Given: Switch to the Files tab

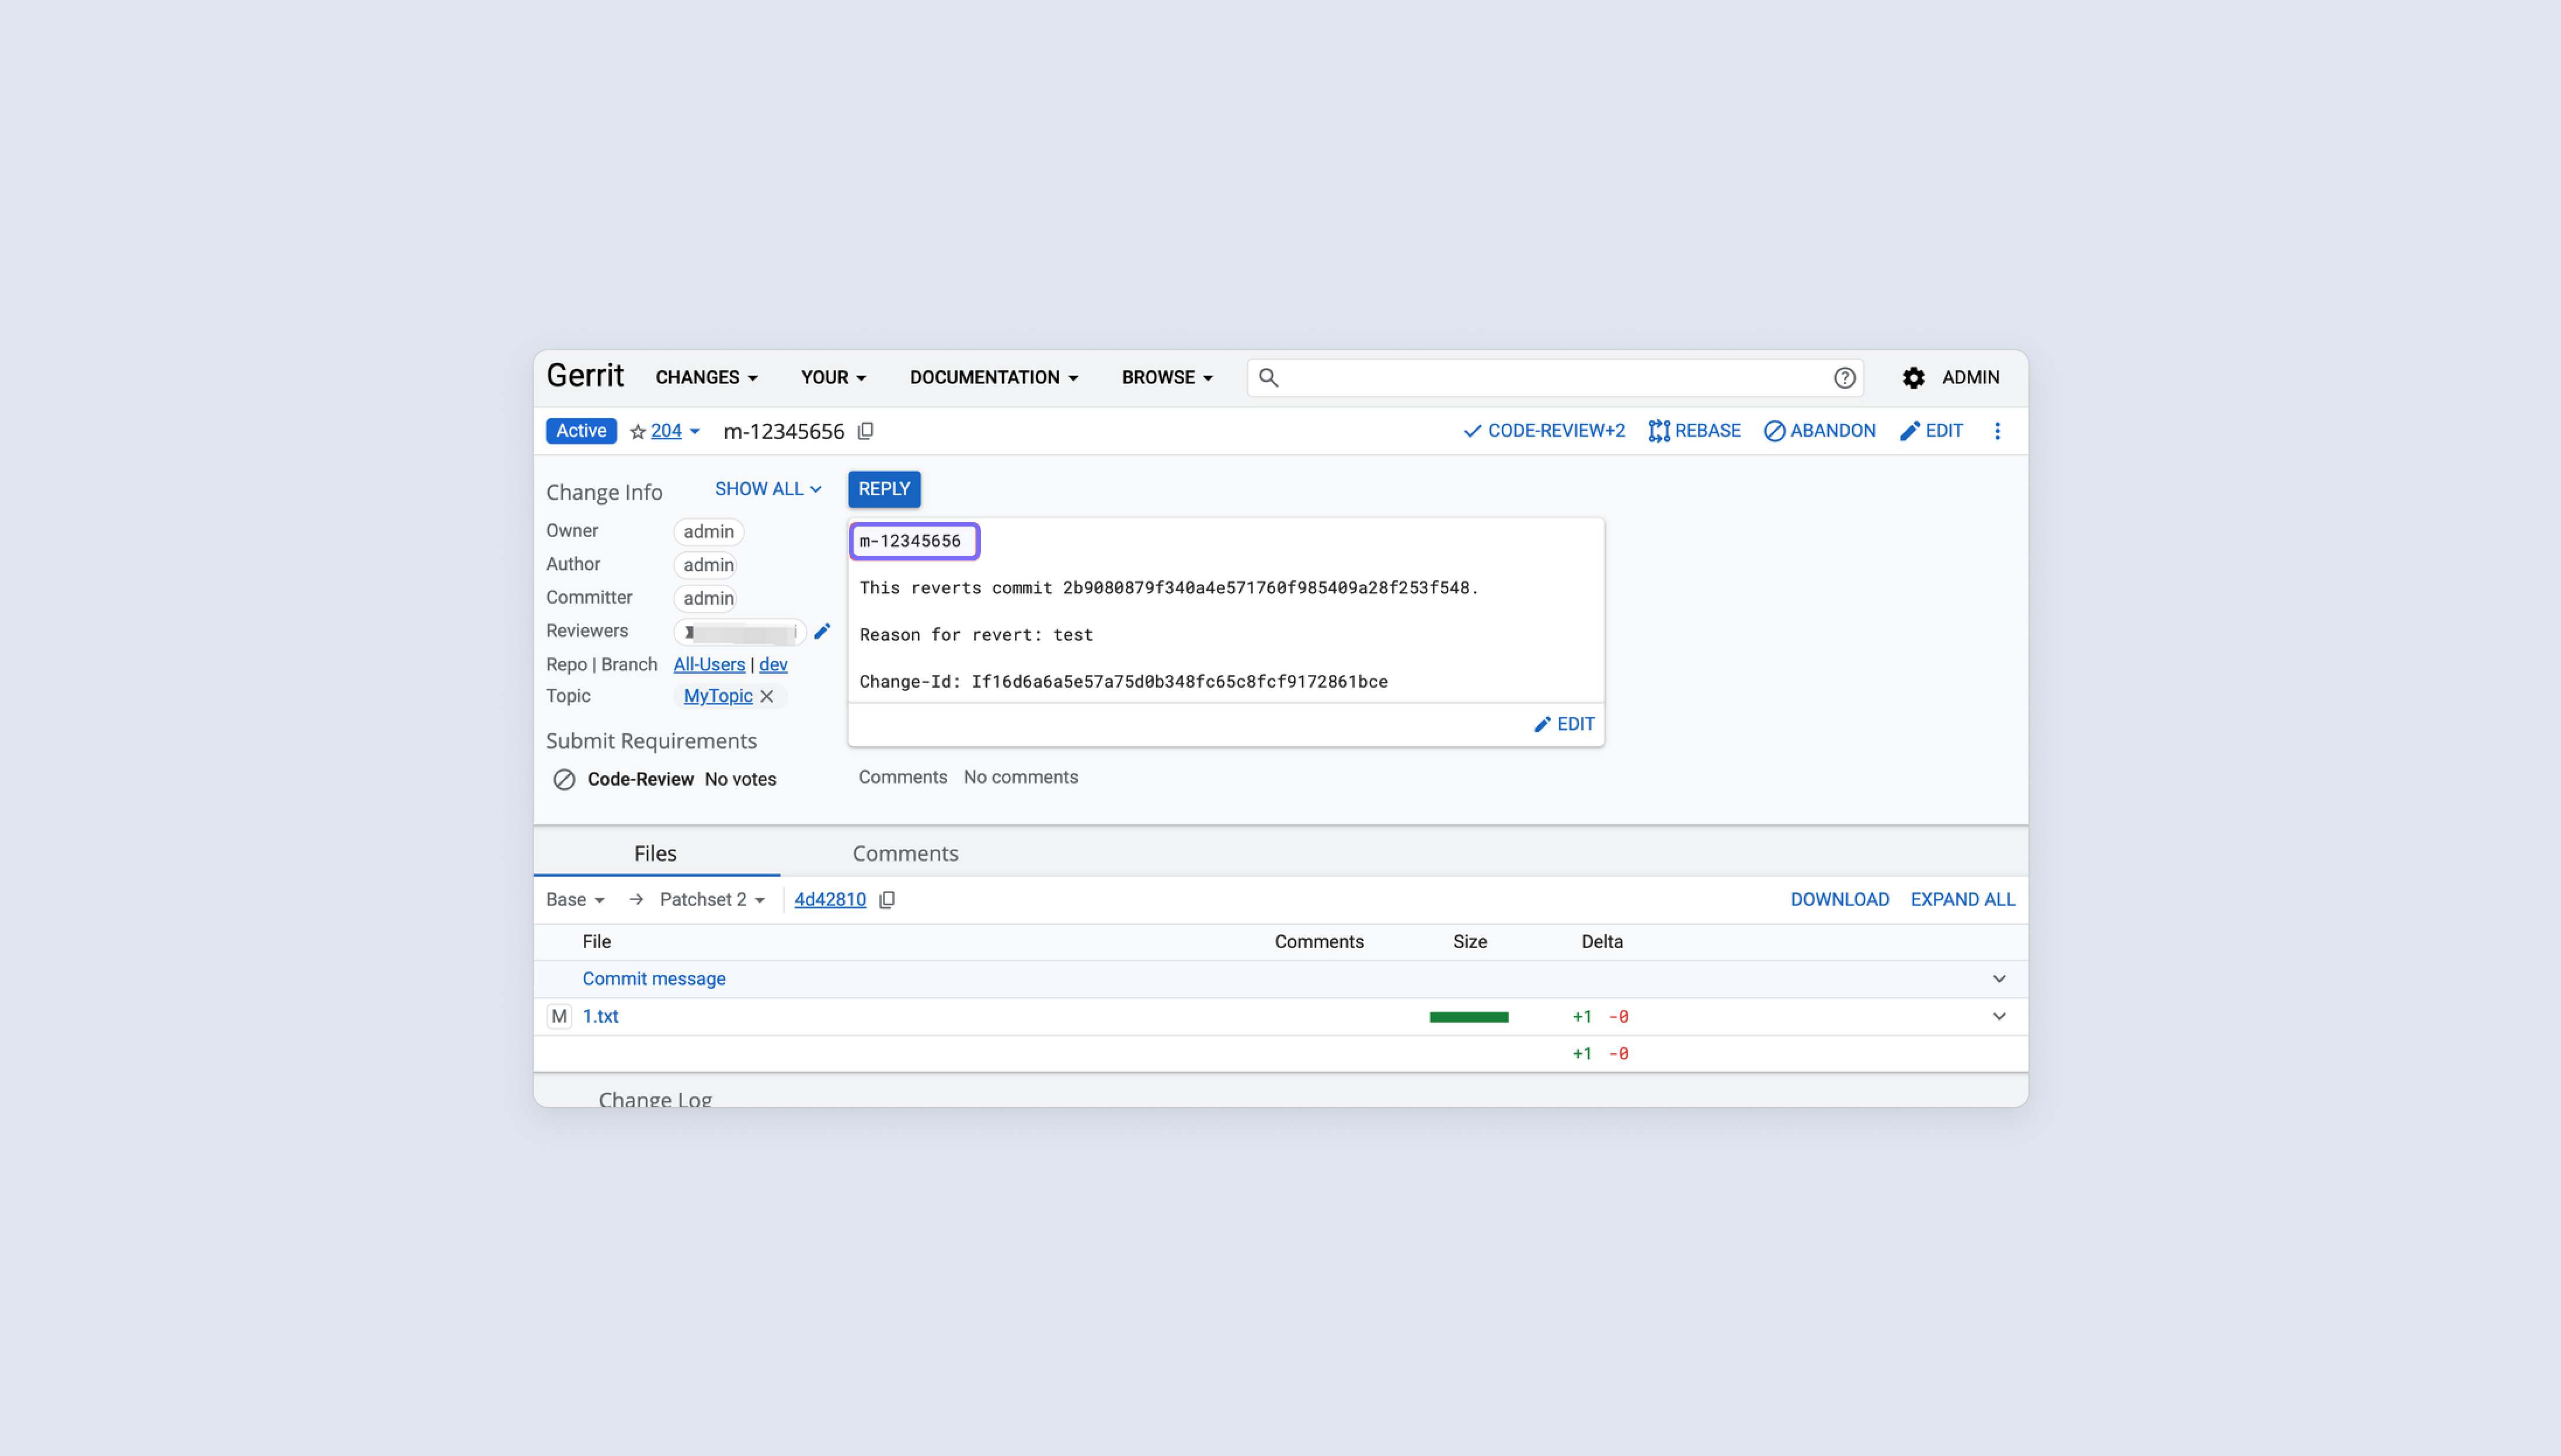Looking at the screenshot, I should point(656,853).
